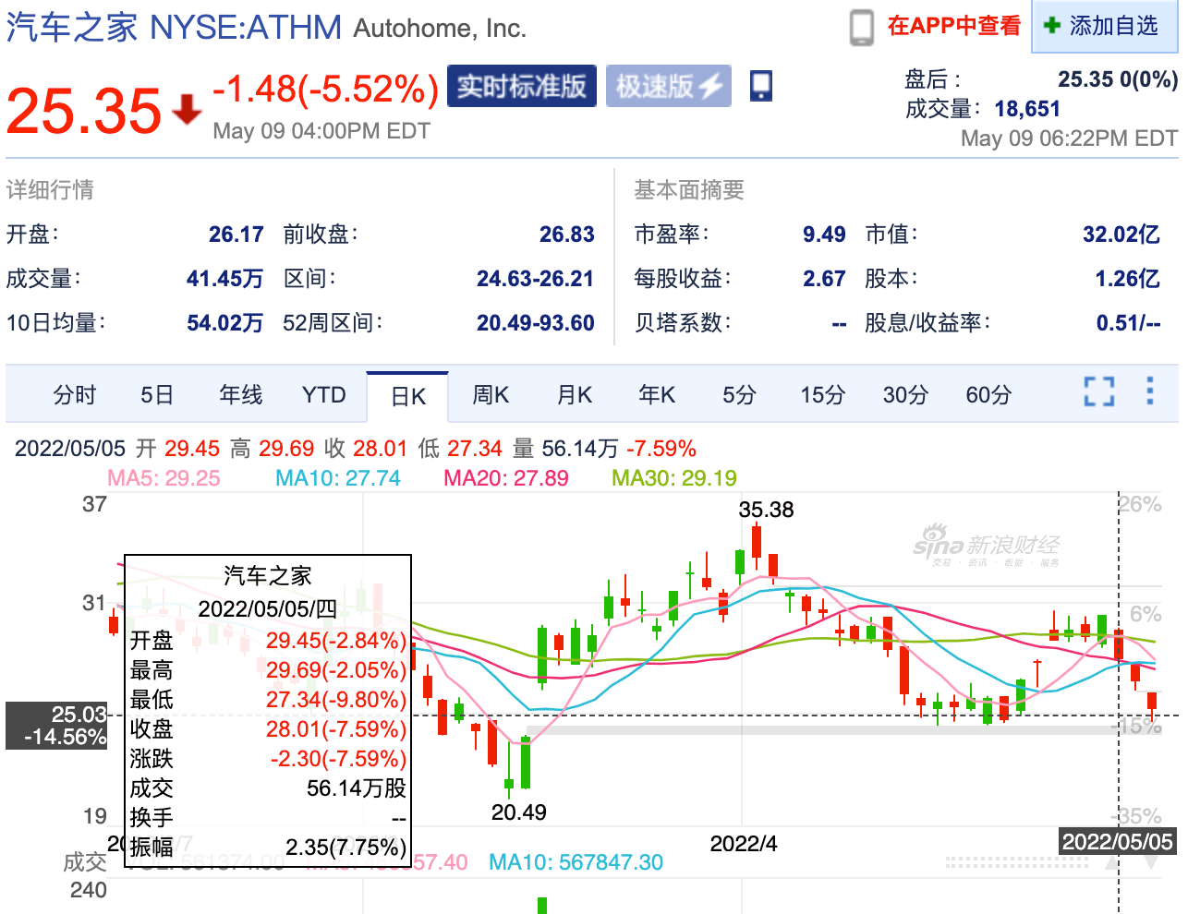This screenshot has width=1188, height=914.
Task: Click the 35.38 high price label
Action: [x=766, y=510]
